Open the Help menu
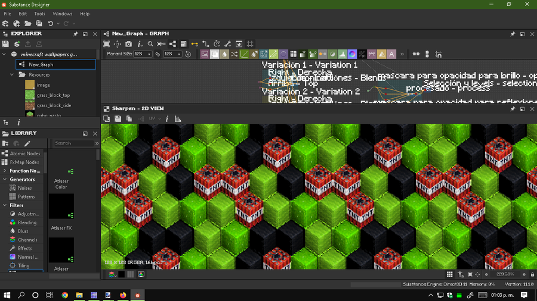Image resolution: width=537 pixels, height=301 pixels. pyautogui.click(x=85, y=14)
